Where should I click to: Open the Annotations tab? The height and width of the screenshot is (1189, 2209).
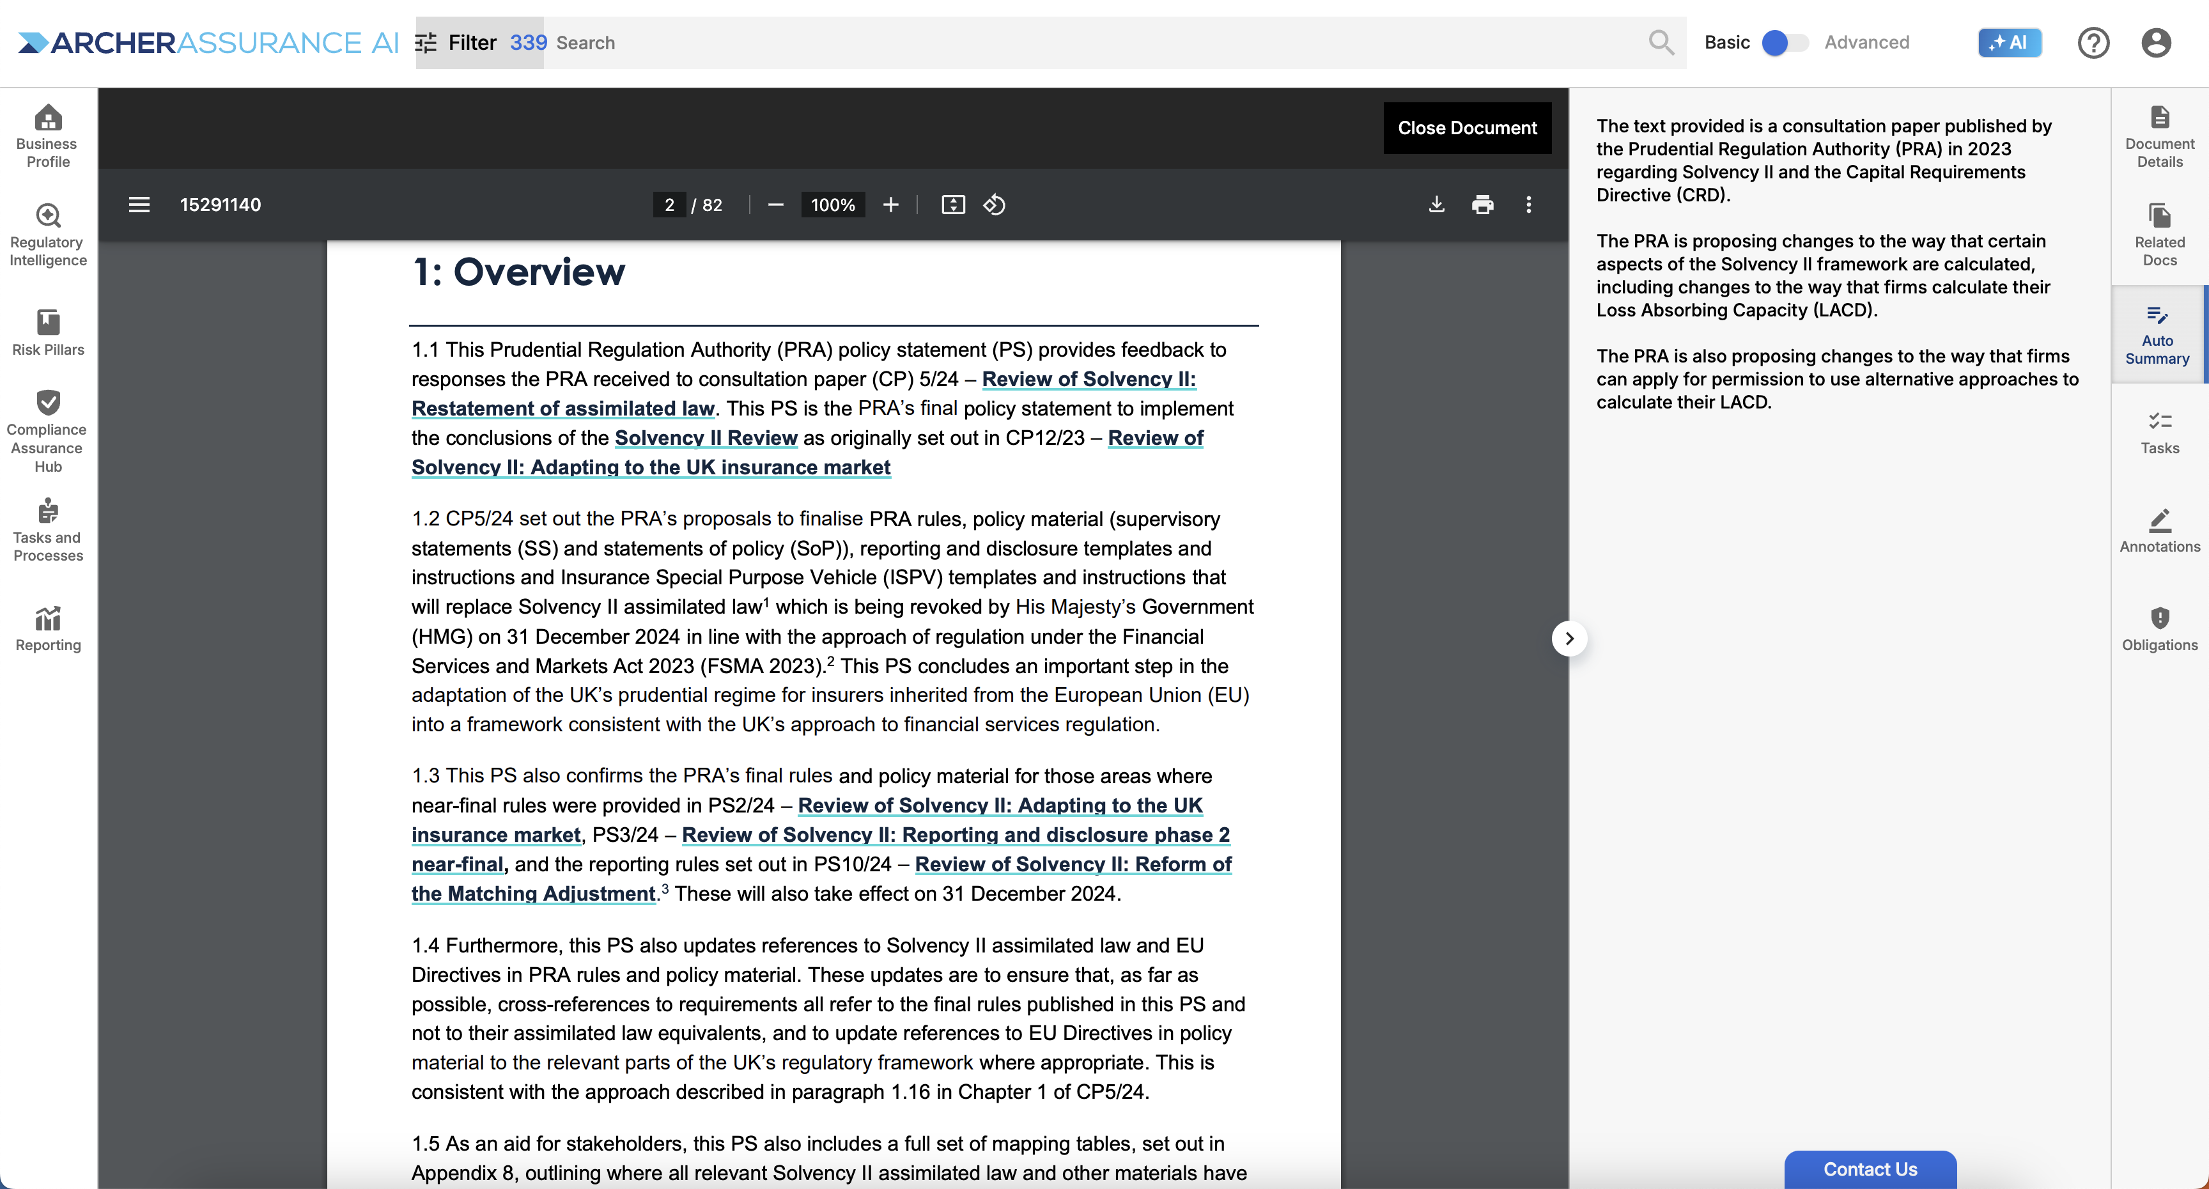pyautogui.click(x=2159, y=530)
